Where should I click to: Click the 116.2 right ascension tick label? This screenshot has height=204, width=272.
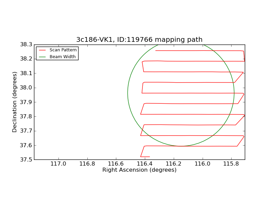tap(173, 164)
